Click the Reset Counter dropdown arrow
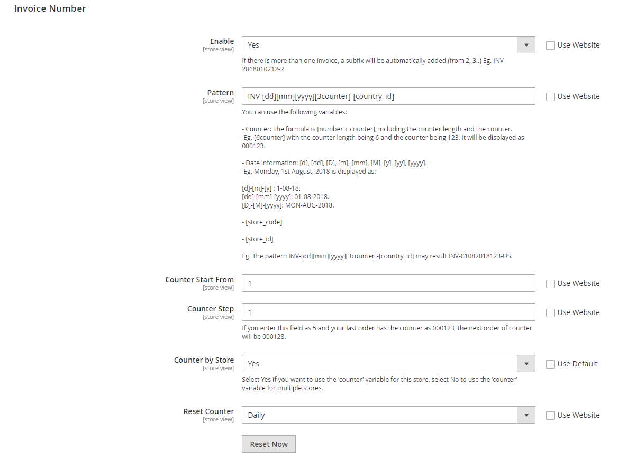 [x=526, y=415]
